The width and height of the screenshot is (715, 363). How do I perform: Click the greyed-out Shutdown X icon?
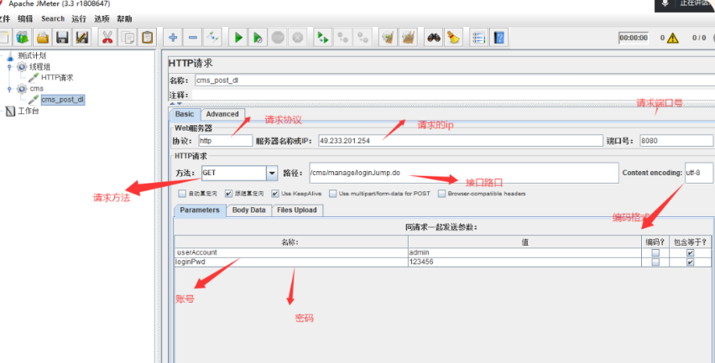tap(297, 38)
